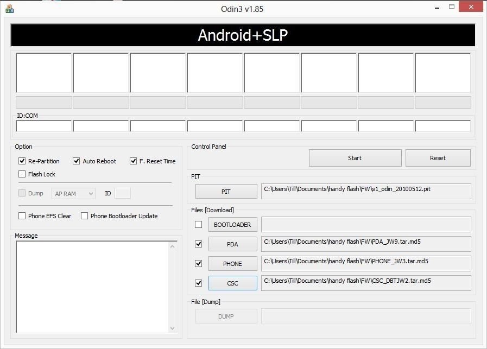Image resolution: width=487 pixels, height=349 pixels.
Task: Click the Odin3 app icon in title bar
Action: coord(9,9)
